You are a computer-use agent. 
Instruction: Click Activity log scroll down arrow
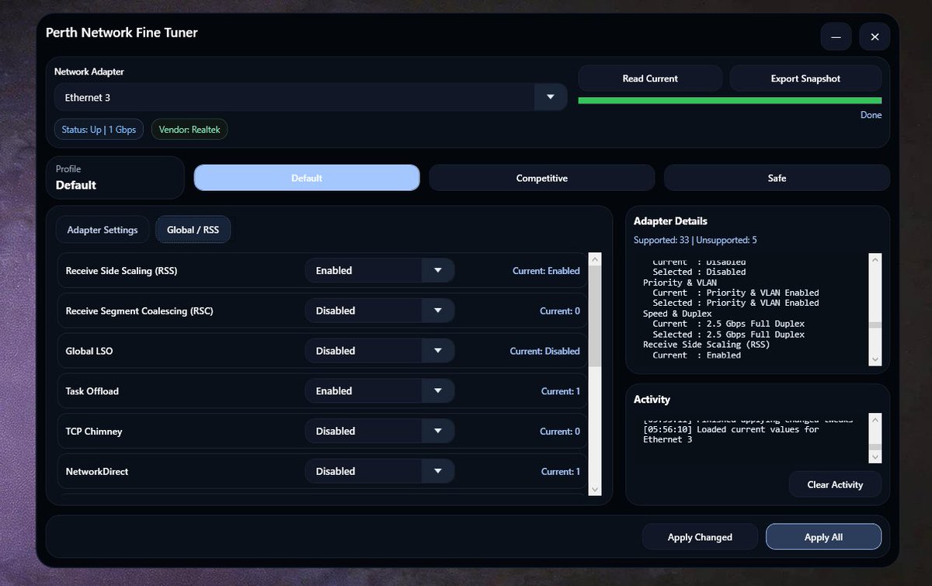(x=875, y=456)
